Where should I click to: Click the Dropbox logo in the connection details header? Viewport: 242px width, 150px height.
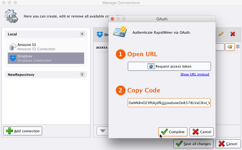[x=100, y=35]
